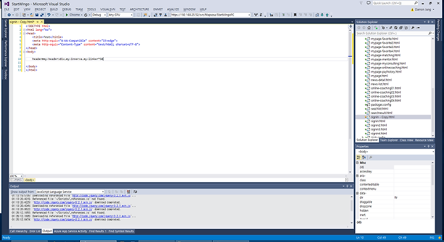Click the Save file toolbar icon
Viewport: 444px width, 242px height.
tap(37, 15)
